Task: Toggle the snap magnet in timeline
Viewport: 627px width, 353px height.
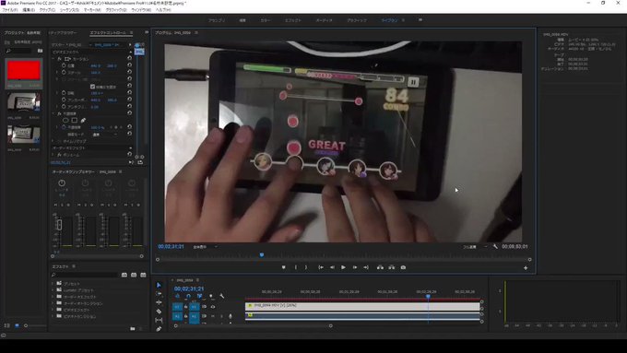Action: 188,296
